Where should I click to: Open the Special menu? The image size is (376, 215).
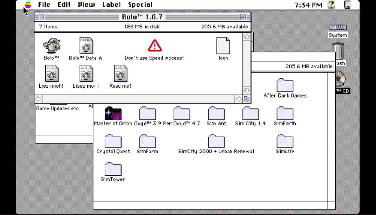[140, 5]
